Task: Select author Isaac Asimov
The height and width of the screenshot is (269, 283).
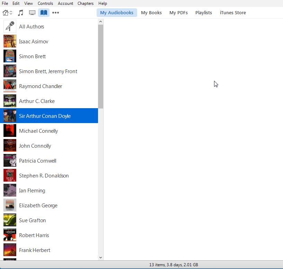Action: [x=49, y=41]
